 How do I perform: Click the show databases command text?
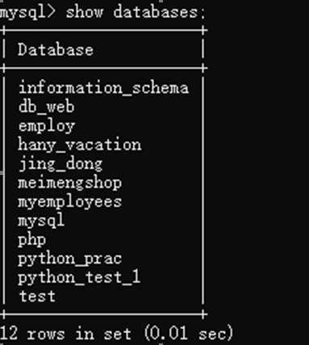pyautogui.click(x=136, y=12)
